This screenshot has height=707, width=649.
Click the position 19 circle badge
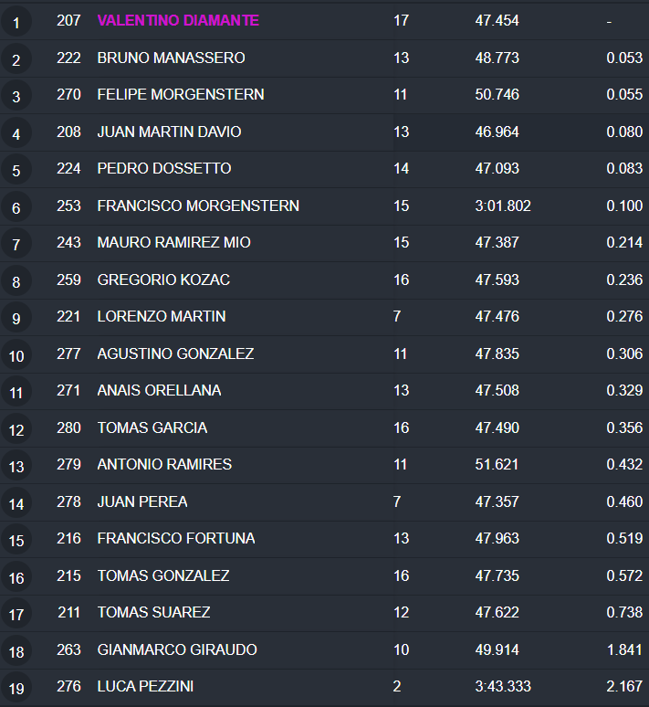pyautogui.click(x=16, y=688)
